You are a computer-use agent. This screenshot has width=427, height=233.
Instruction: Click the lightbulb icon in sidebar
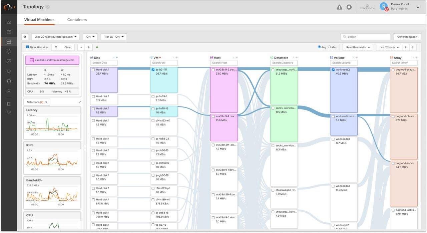point(9,51)
